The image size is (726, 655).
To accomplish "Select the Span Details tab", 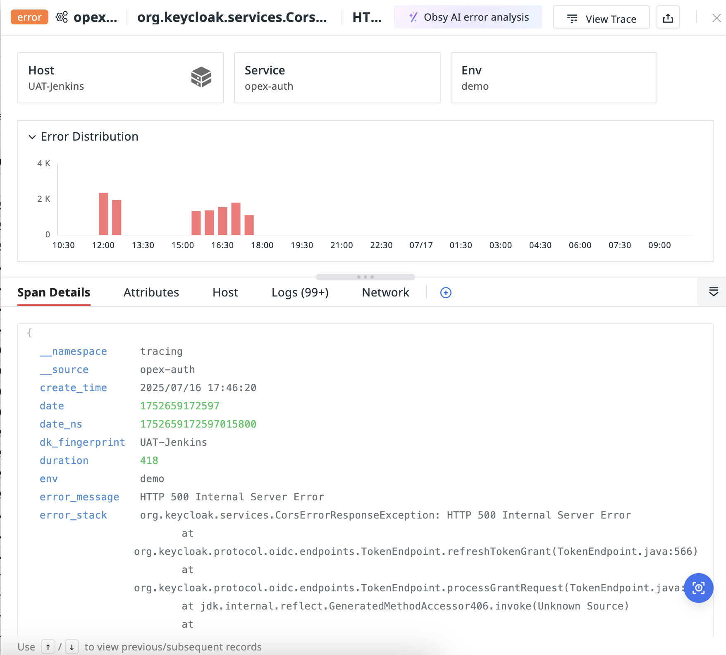I will pyautogui.click(x=54, y=293).
